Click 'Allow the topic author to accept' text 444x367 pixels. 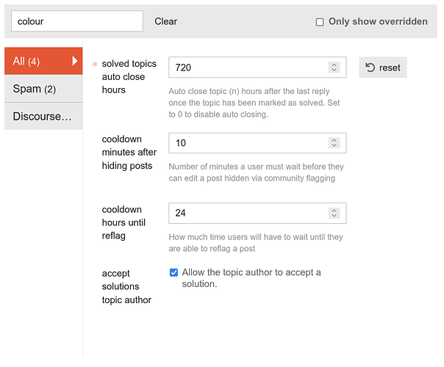[x=251, y=278]
